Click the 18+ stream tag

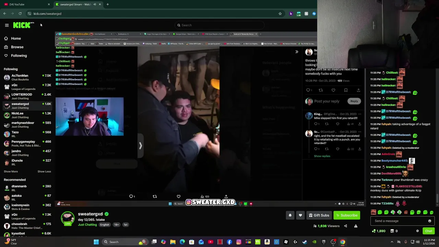pyautogui.click(x=116, y=225)
